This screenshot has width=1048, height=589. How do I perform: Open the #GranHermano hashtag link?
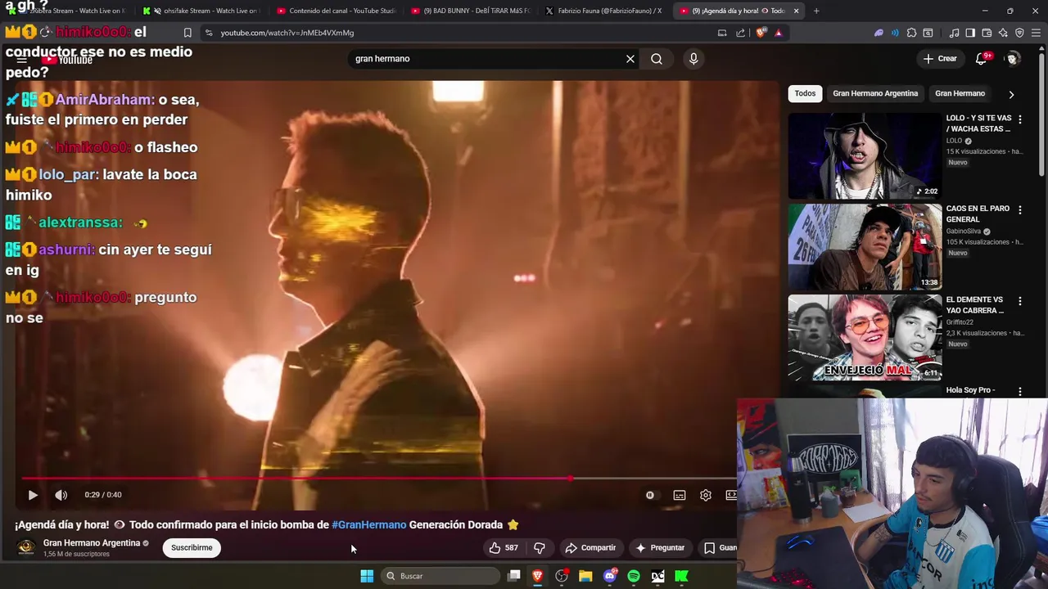(x=368, y=525)
